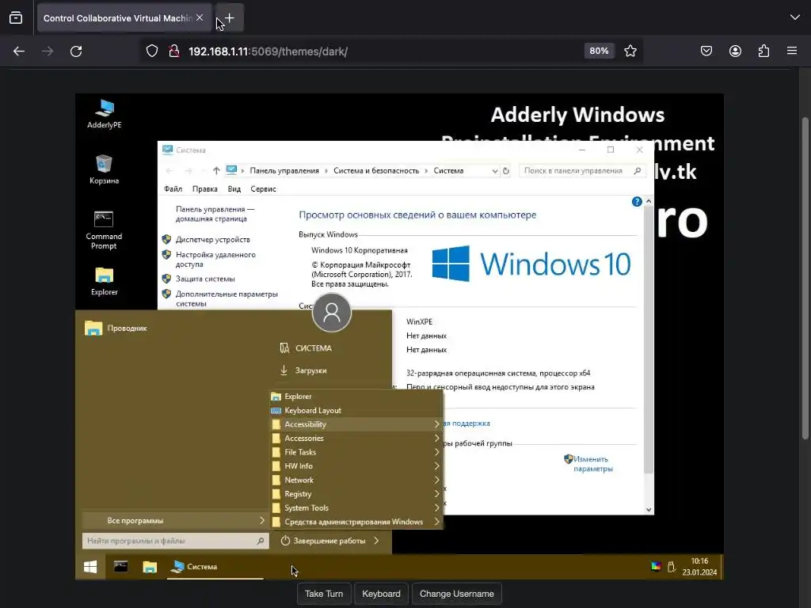Click Панель управления breadcrumb

coord(284,171)
